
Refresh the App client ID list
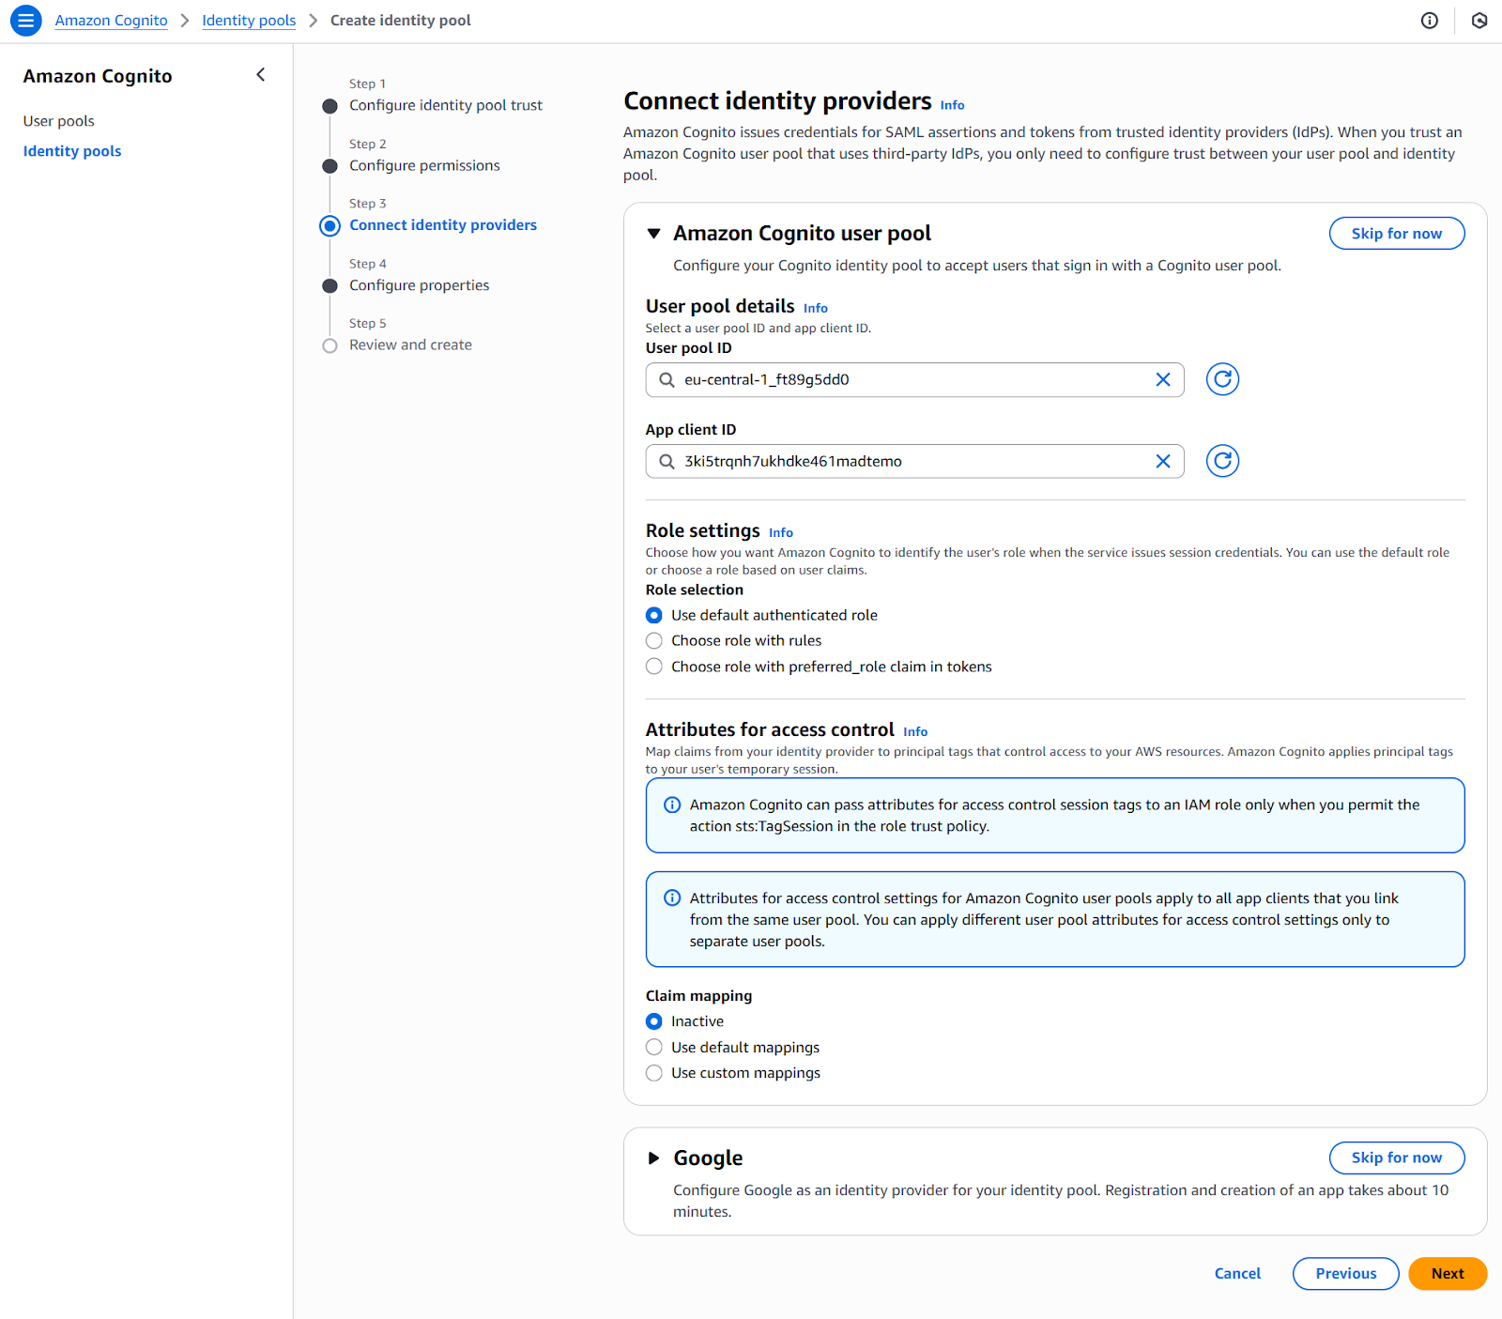pos(1221,461)
